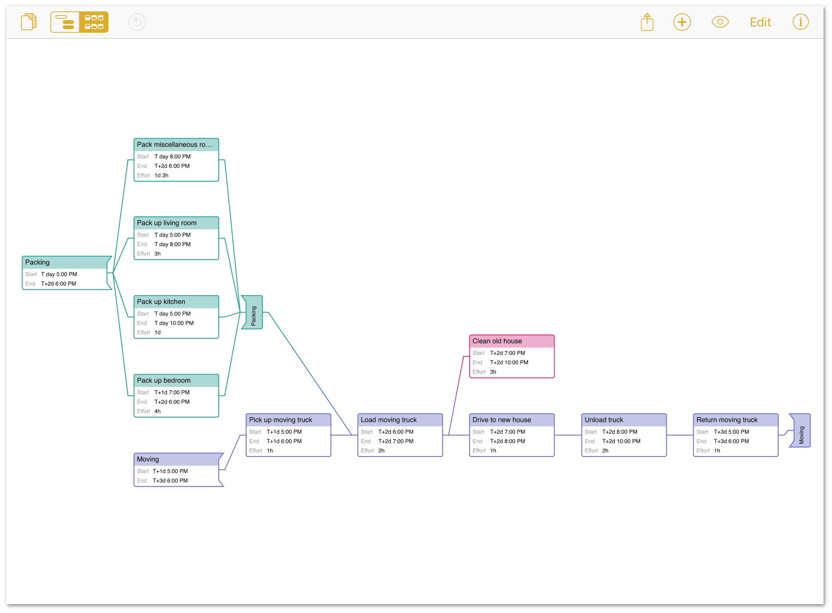Click Load moving truck start 'T+2d 6:00 PM'
Viewport: 832px width, 613px height.
[x=396, y=431]
